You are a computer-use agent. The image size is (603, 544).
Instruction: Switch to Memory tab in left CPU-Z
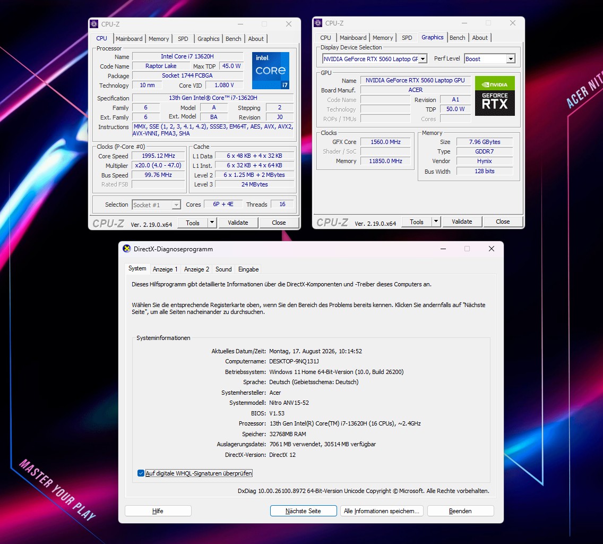(x=158, y=38)
